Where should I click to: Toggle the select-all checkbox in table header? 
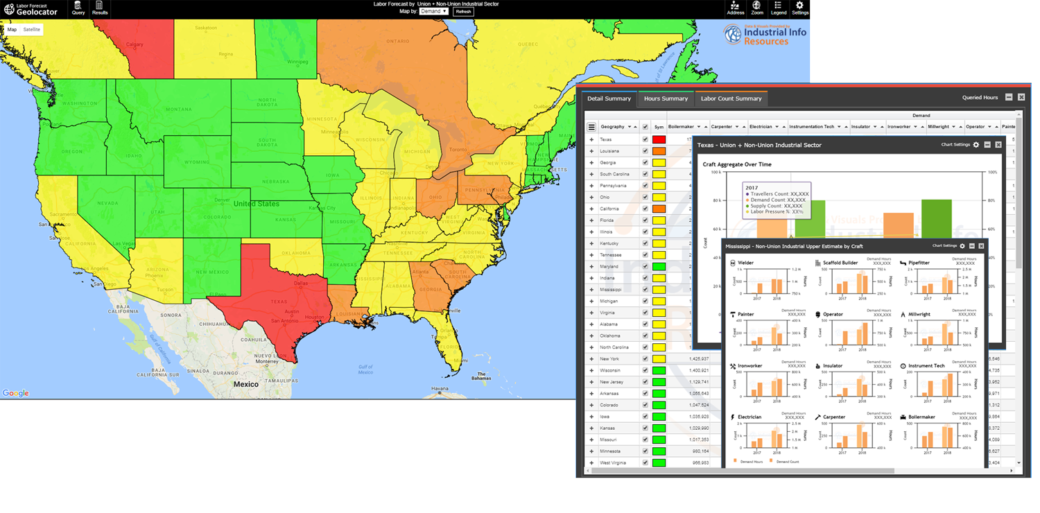coord(645,128)
